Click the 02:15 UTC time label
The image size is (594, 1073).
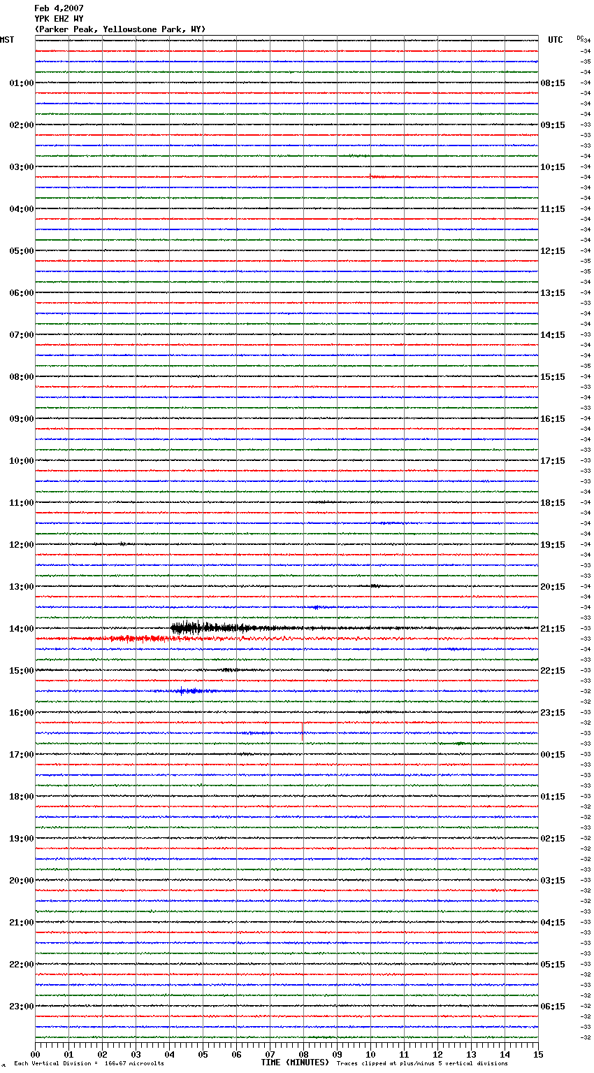(x=553, y=839)
